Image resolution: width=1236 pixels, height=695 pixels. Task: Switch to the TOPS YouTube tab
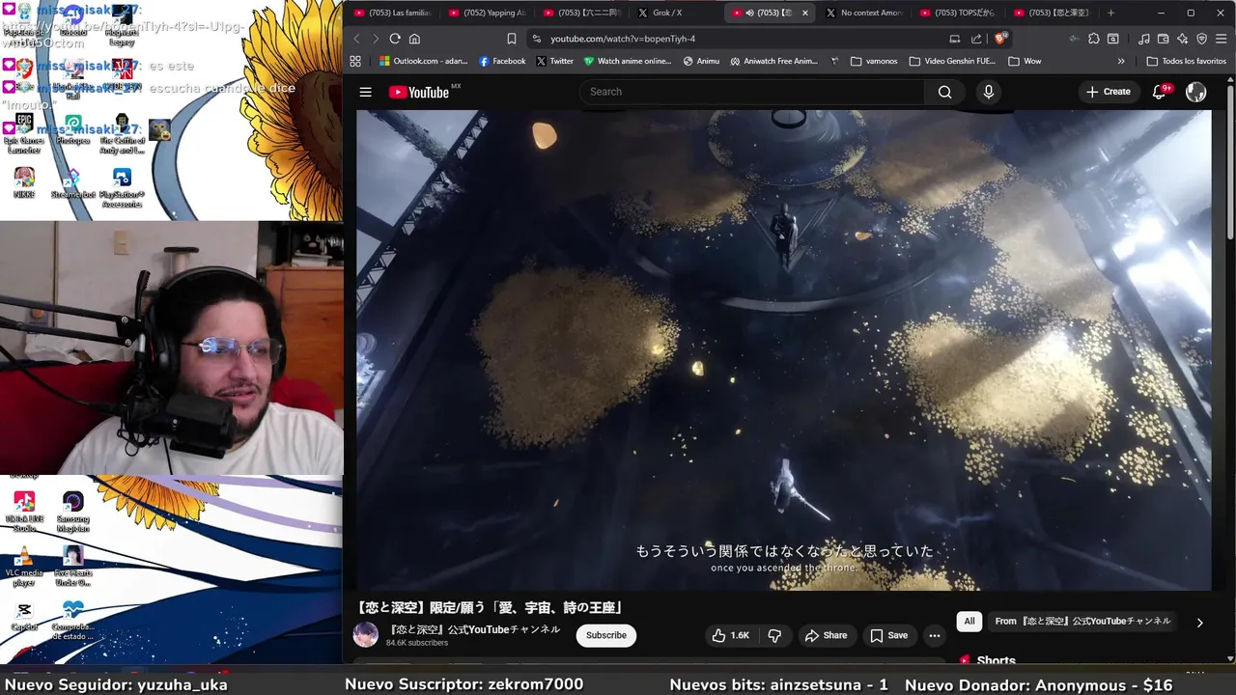(x=958, y=13)
